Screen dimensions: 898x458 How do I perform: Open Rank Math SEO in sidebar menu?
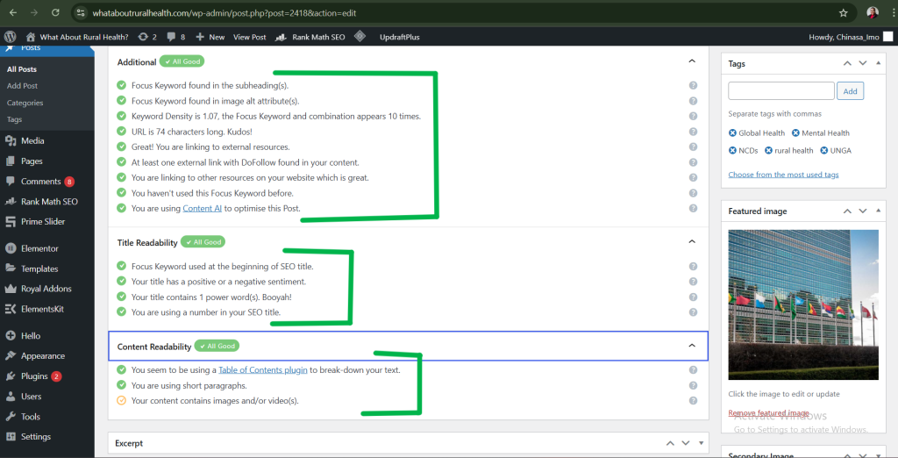point(48,202)
